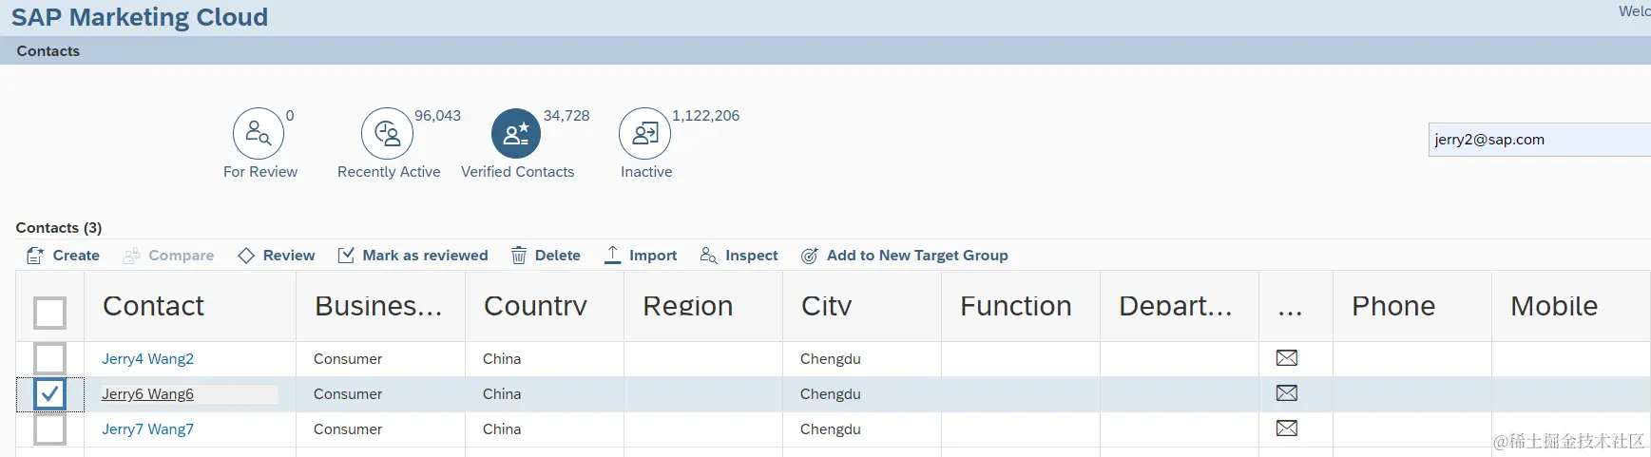The image size is (1651, 457).
Task: Click the Department column header
Action: click(1180, 306)
